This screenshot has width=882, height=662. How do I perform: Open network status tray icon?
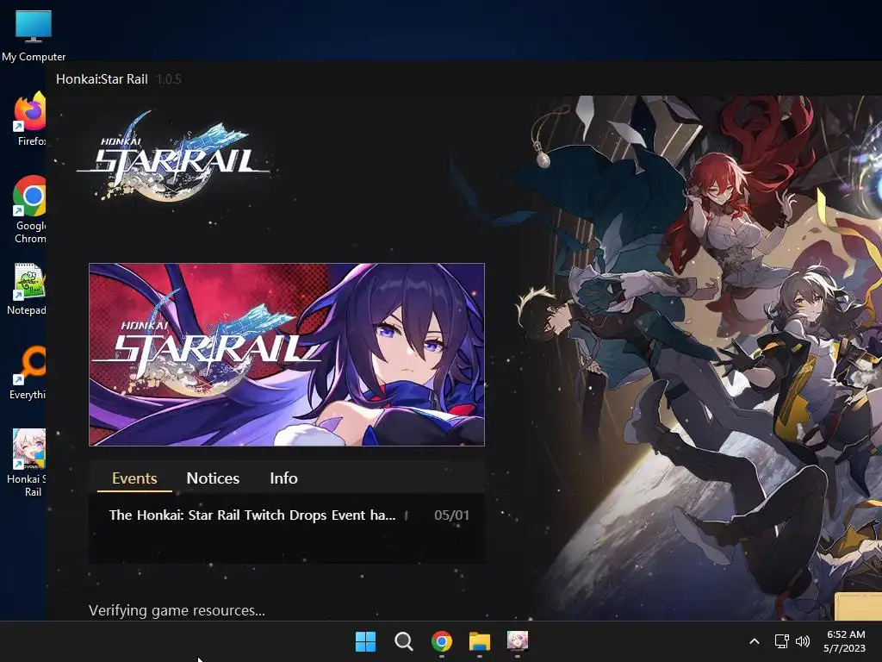pyautogui.click(x=781, y=641)
